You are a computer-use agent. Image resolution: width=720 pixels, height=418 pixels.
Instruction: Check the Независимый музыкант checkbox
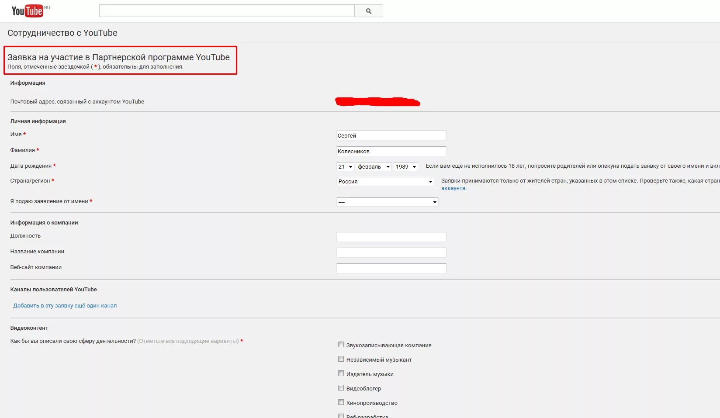341,359
